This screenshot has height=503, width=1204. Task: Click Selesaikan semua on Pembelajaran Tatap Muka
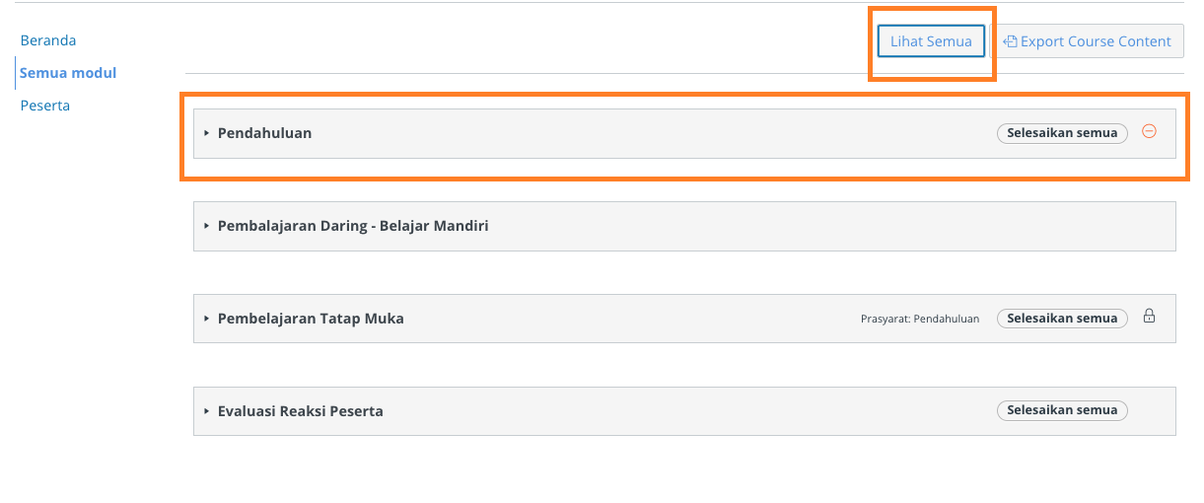[1062, 319]
